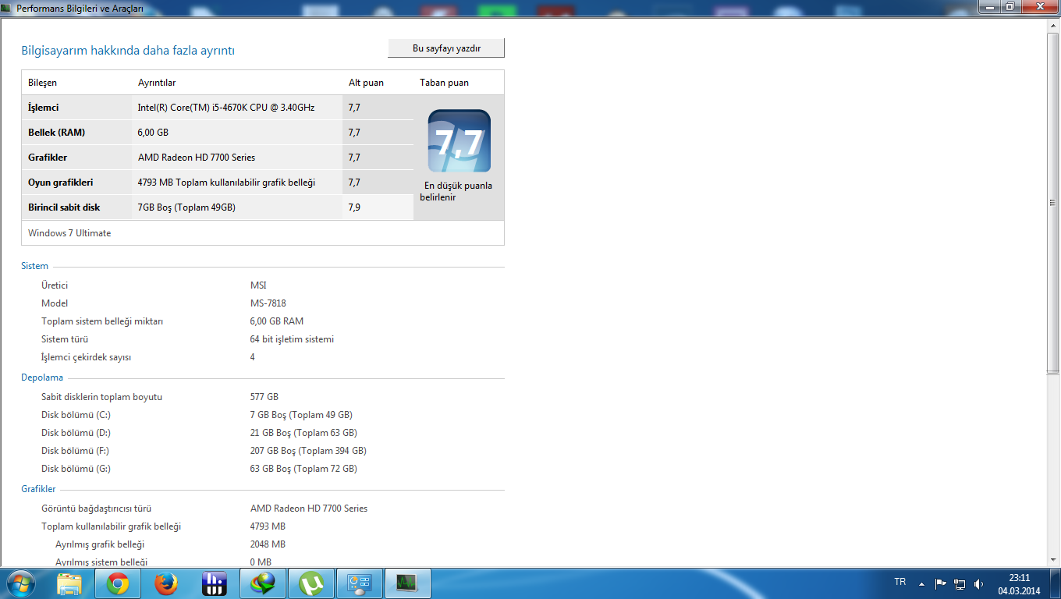
Task: Click the 6,00 GB RAM system value
Action: 277,321
